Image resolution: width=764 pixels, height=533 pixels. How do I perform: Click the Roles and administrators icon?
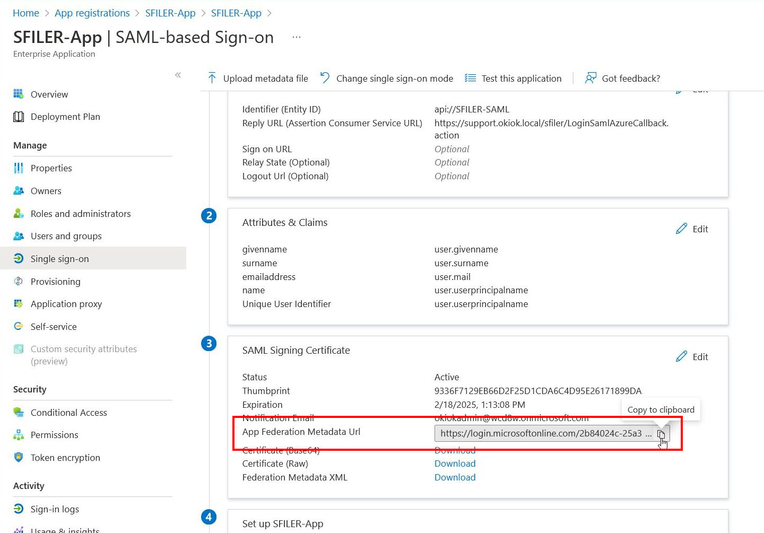pos(19,214)
